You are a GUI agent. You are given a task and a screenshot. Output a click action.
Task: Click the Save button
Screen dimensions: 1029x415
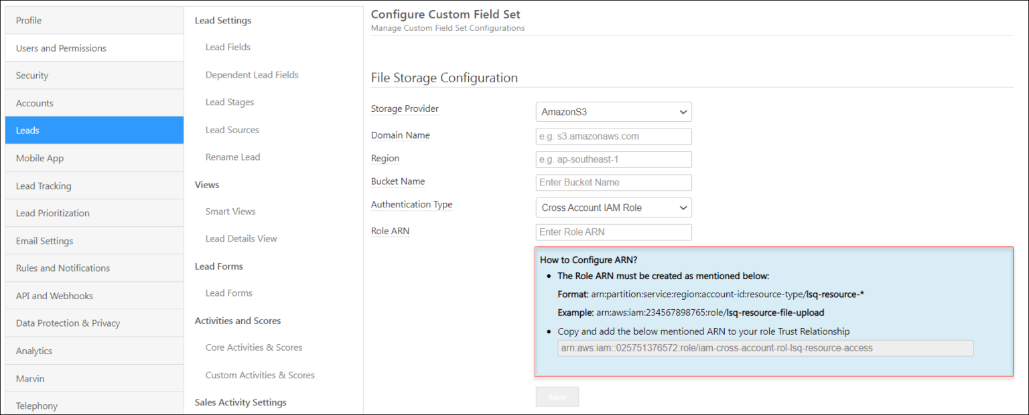click(557, 396)
